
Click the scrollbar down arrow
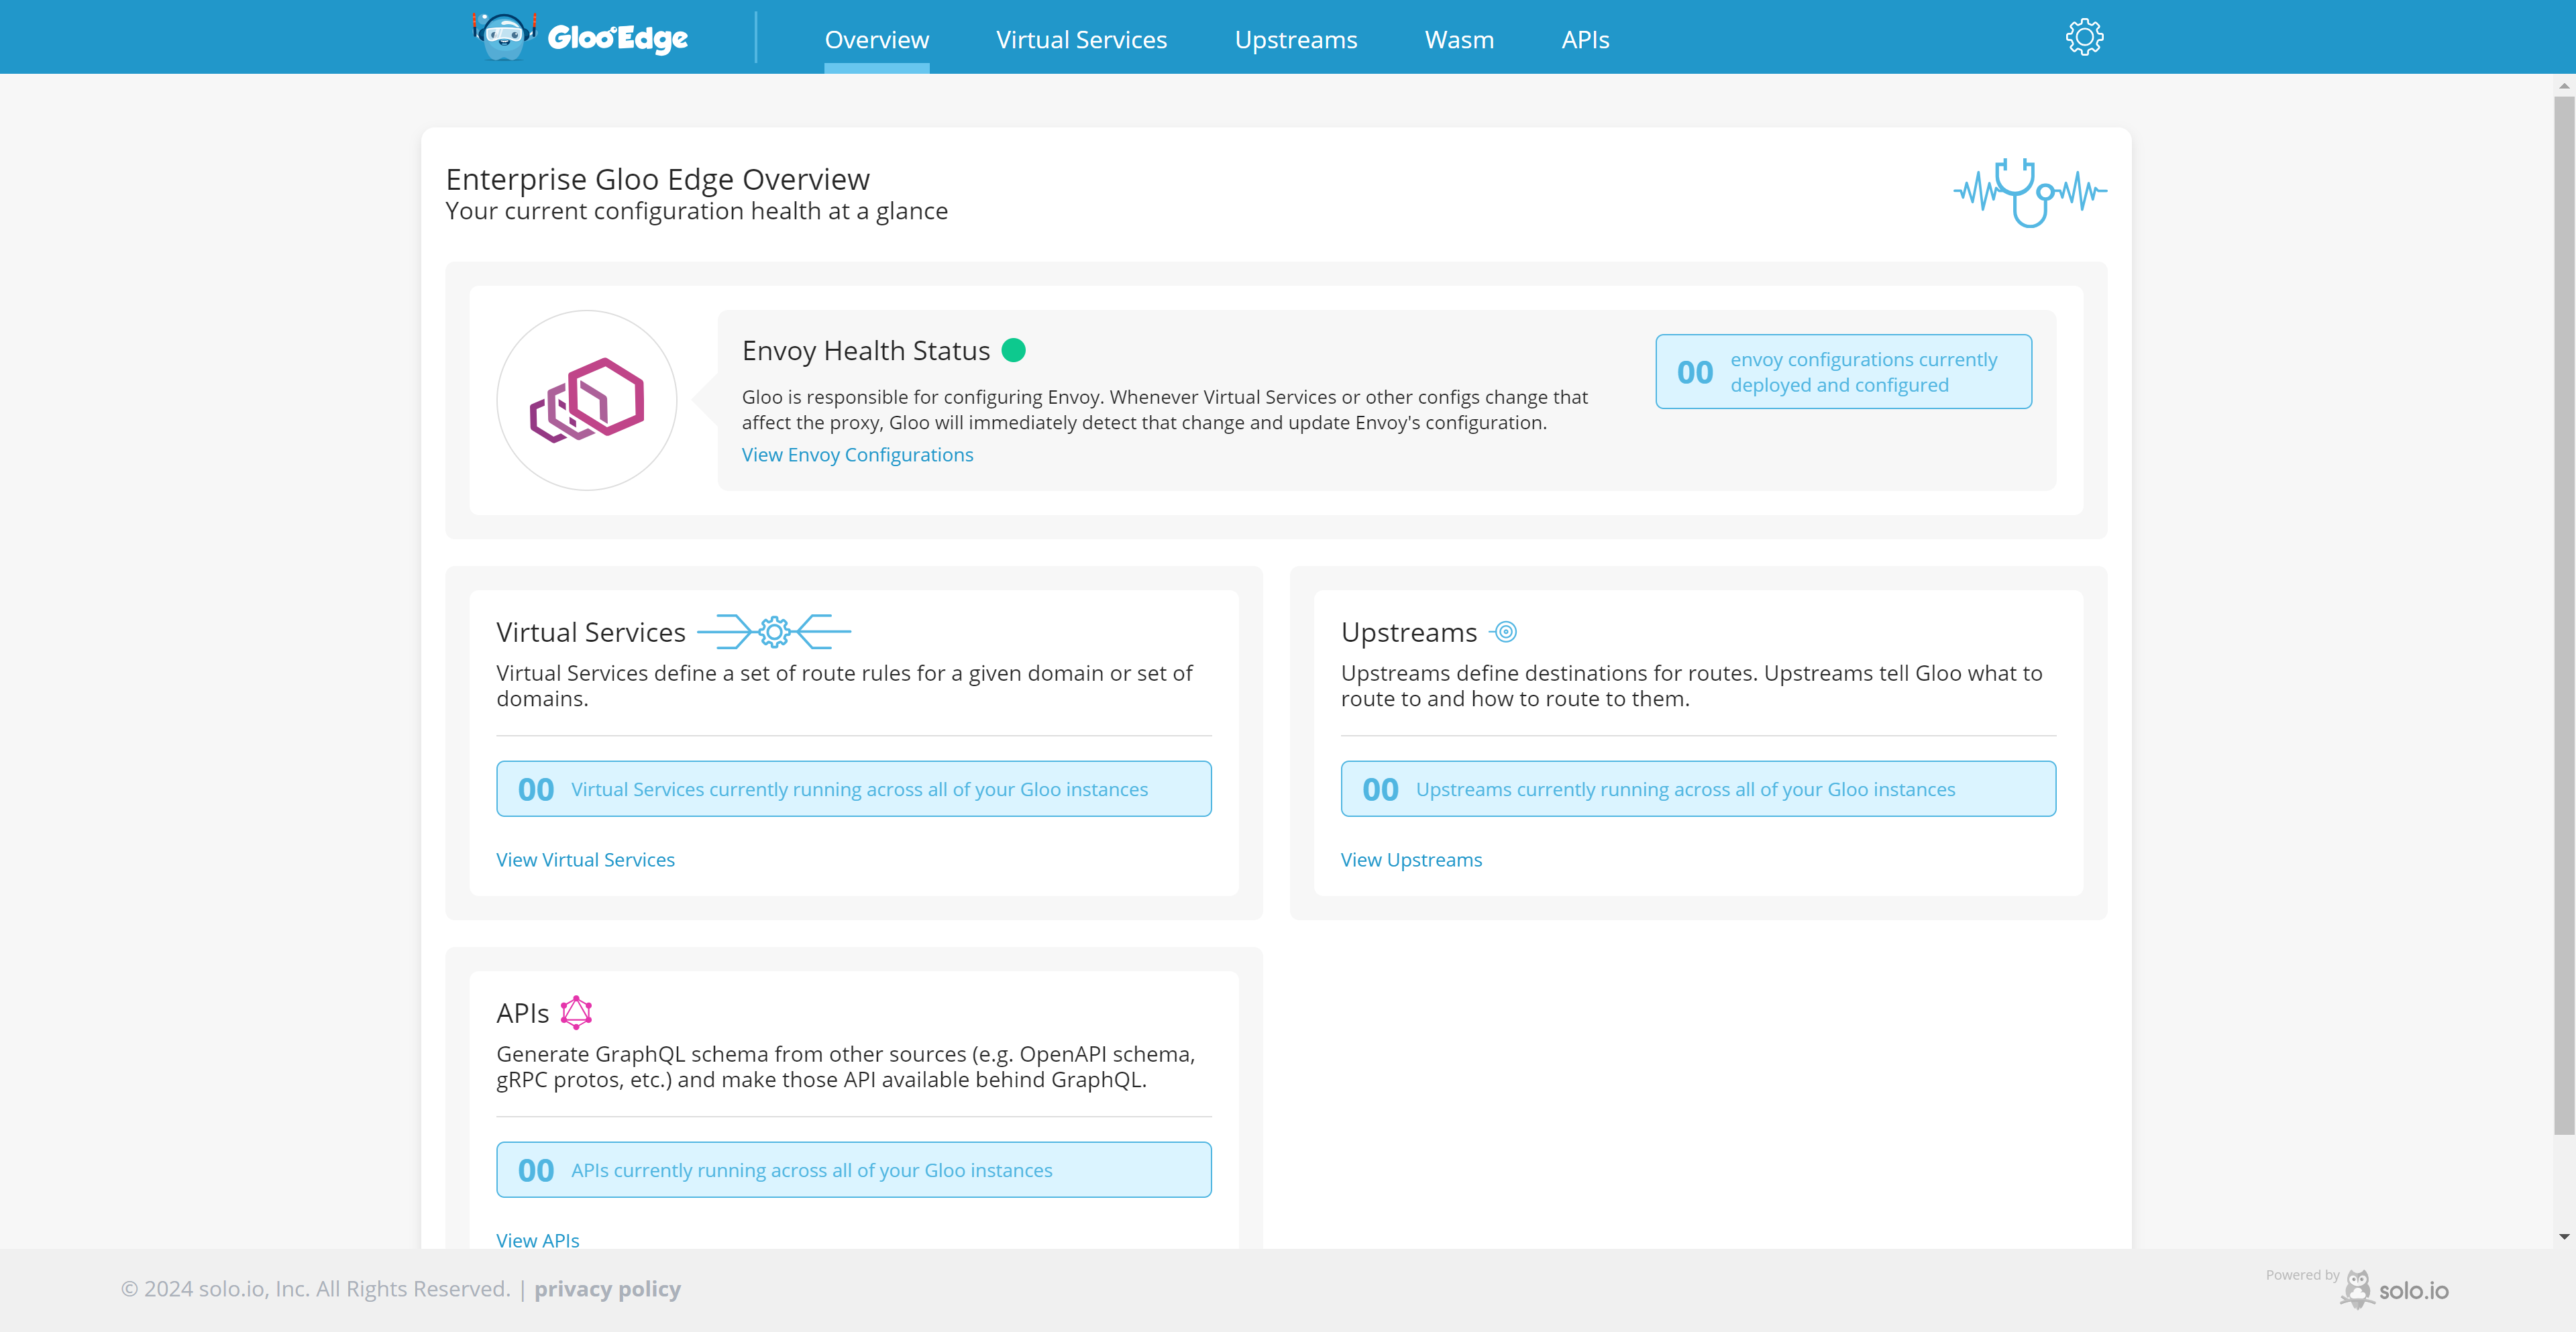point(2564,1237)
